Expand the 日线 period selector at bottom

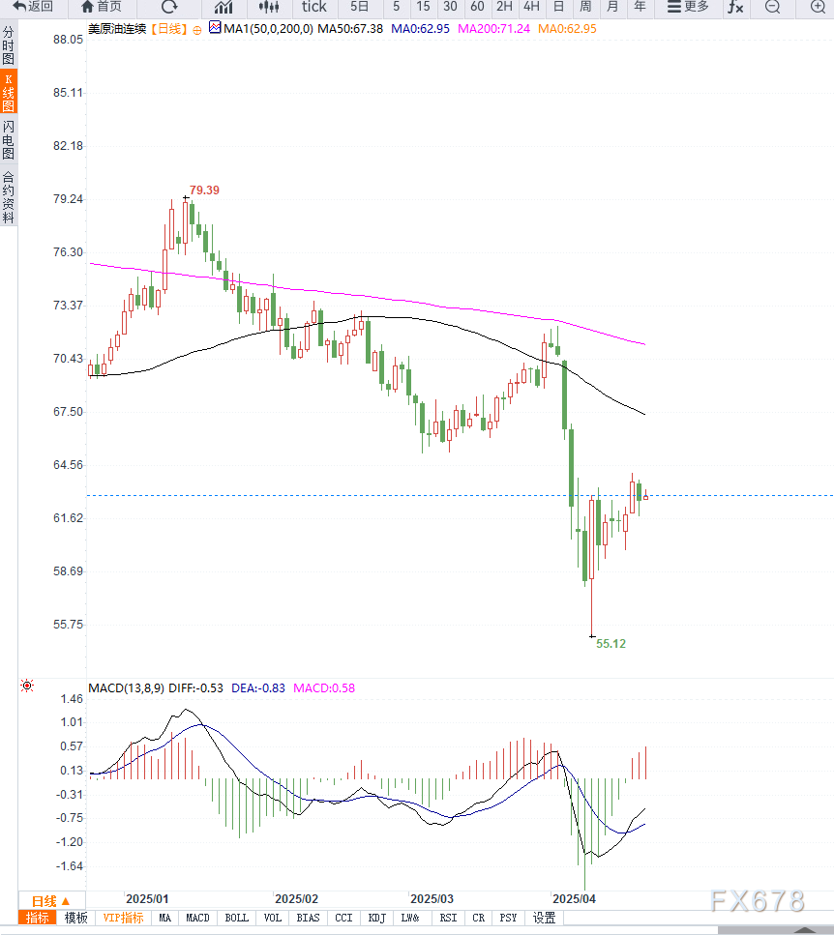(51, 901)
